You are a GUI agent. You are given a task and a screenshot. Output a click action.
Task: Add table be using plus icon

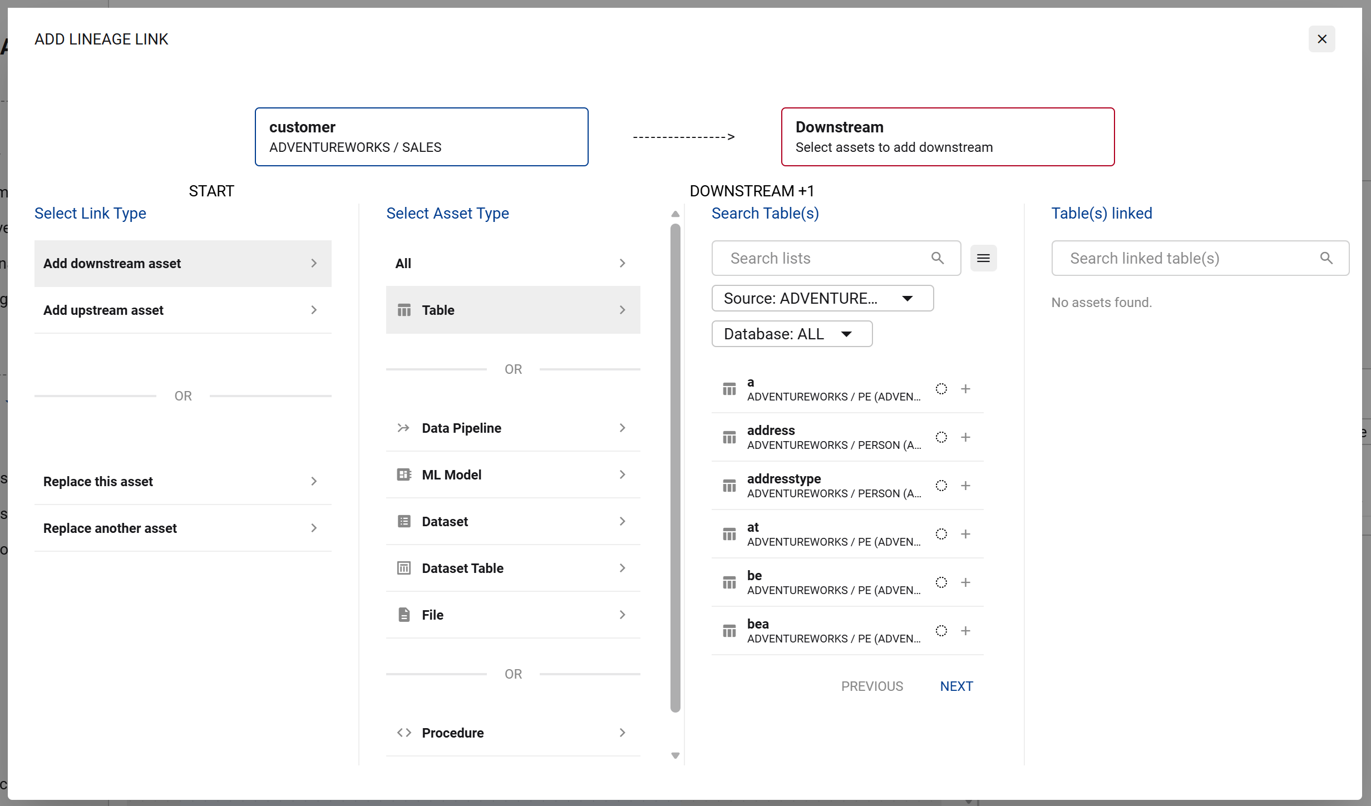[x=965, y=582]
